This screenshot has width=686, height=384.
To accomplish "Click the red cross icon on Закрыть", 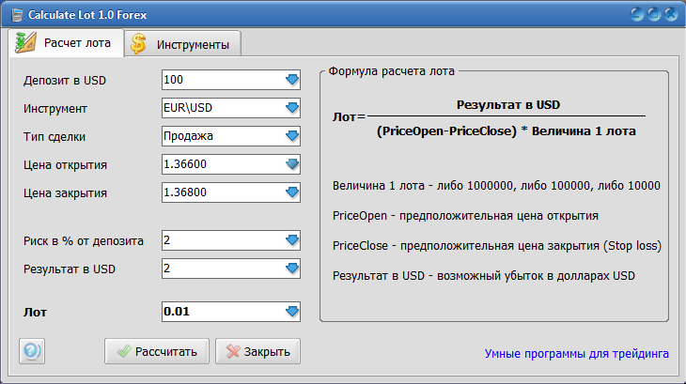I will point(233,351).
